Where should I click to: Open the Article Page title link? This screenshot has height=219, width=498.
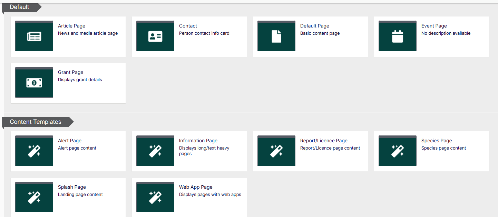click(x=71, y=26)
